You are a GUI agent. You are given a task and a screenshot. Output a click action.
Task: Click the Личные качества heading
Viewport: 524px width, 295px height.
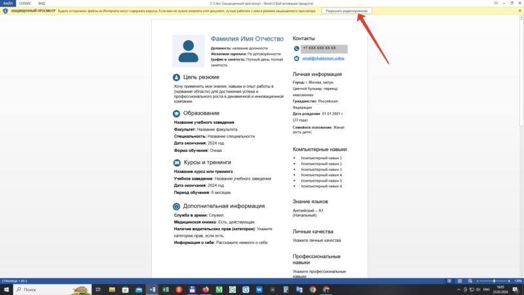[x=313, y=231]
